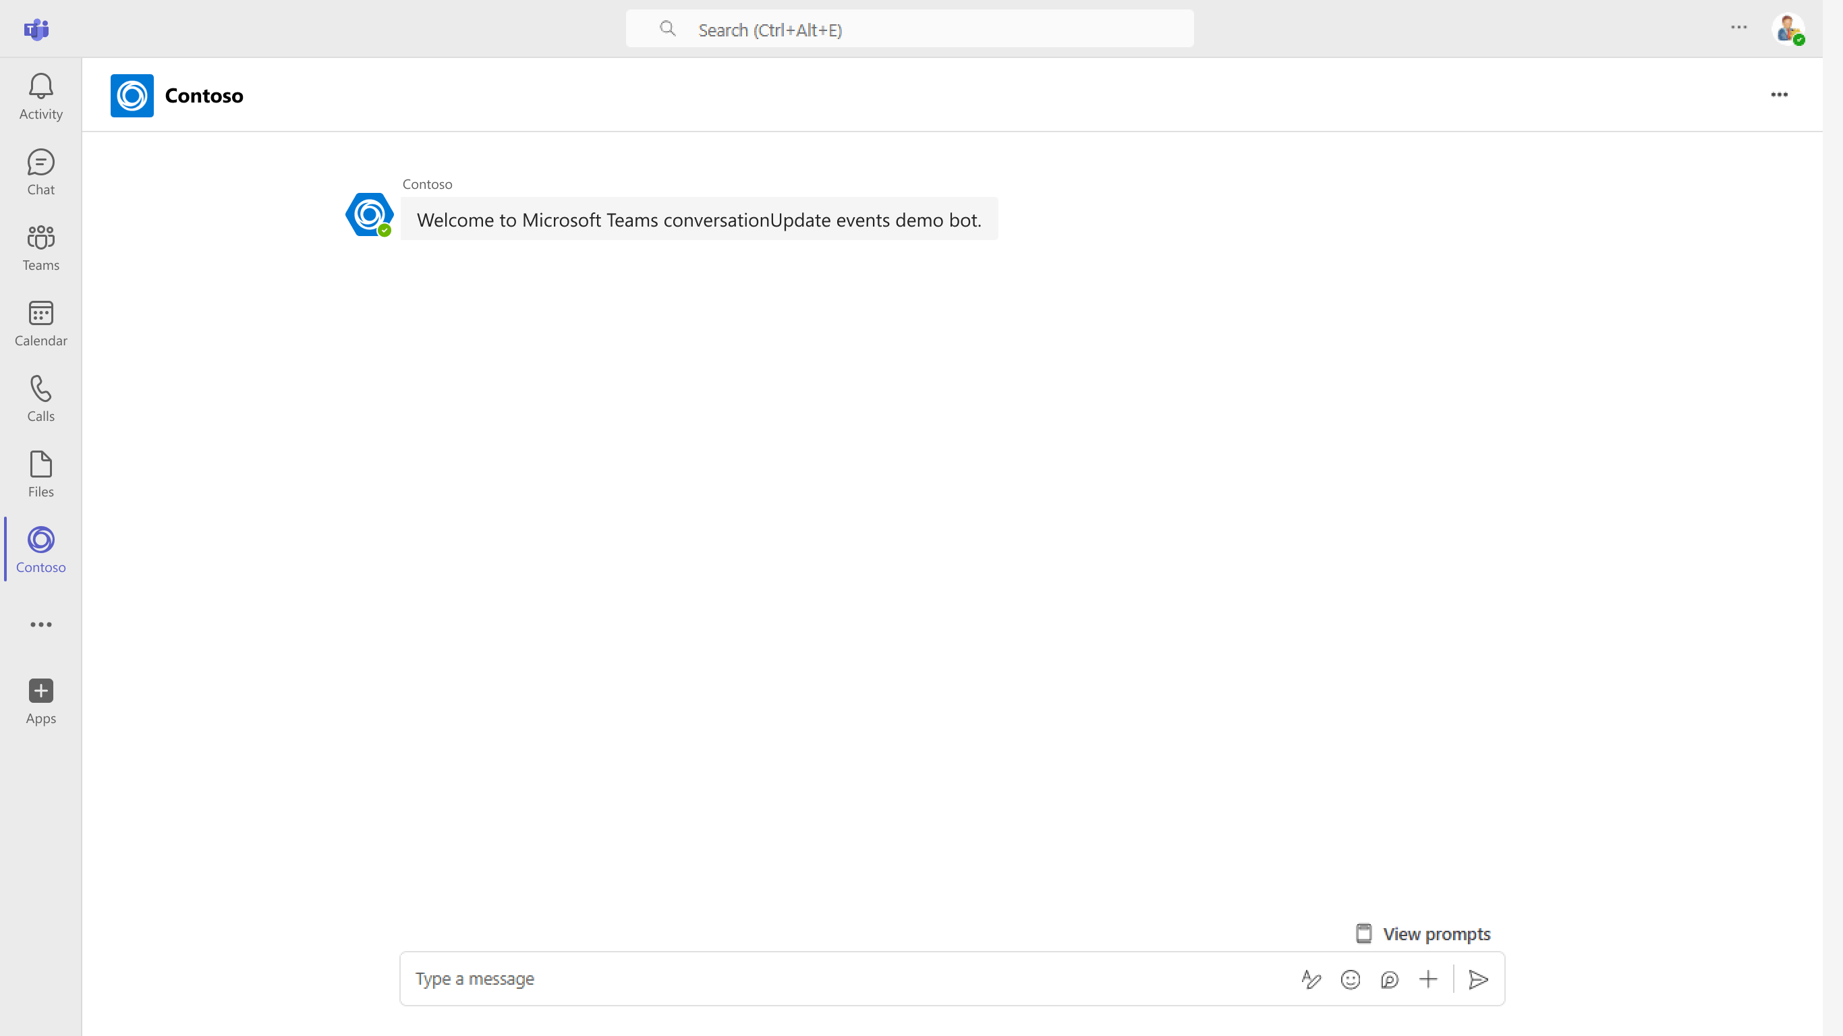This screenshot has height=1036, width=1843.
Task: Open your profile avatar menu
Action: pos(1789,28)
